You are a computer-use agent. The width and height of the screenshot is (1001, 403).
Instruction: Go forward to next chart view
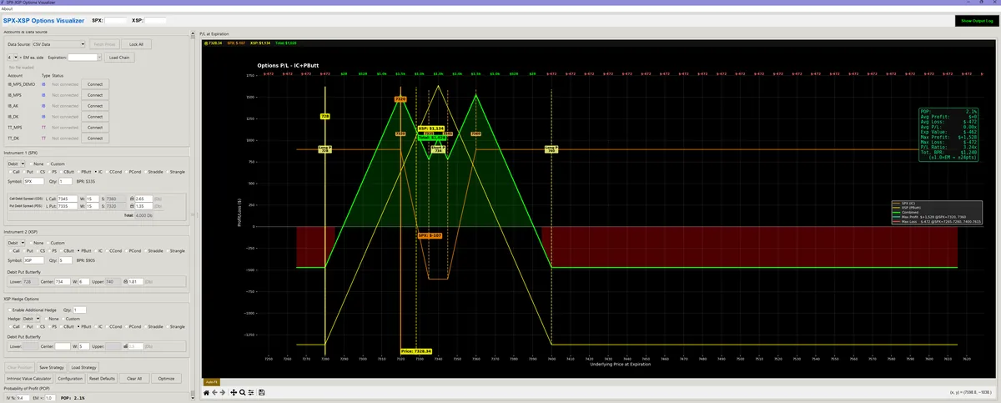pos(223,392)
